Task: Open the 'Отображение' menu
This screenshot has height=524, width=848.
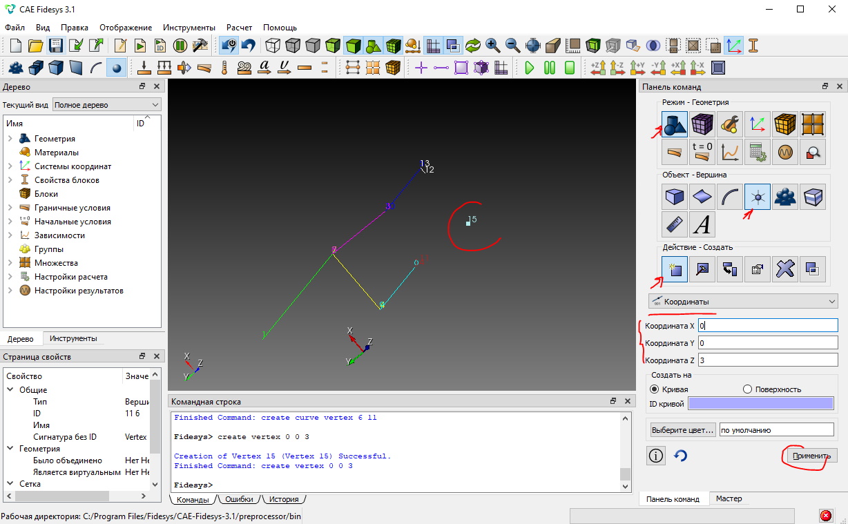Action: pyautogui.click(x=126, y=28)
